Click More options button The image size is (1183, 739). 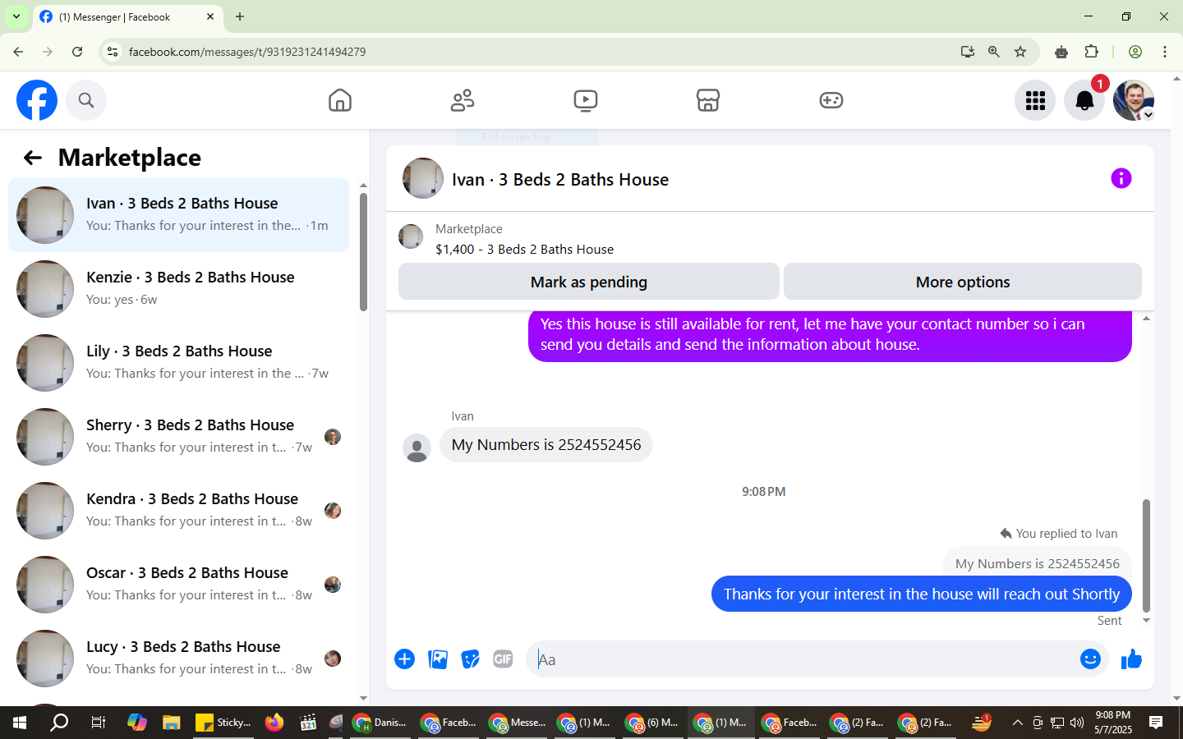point(963,282)
